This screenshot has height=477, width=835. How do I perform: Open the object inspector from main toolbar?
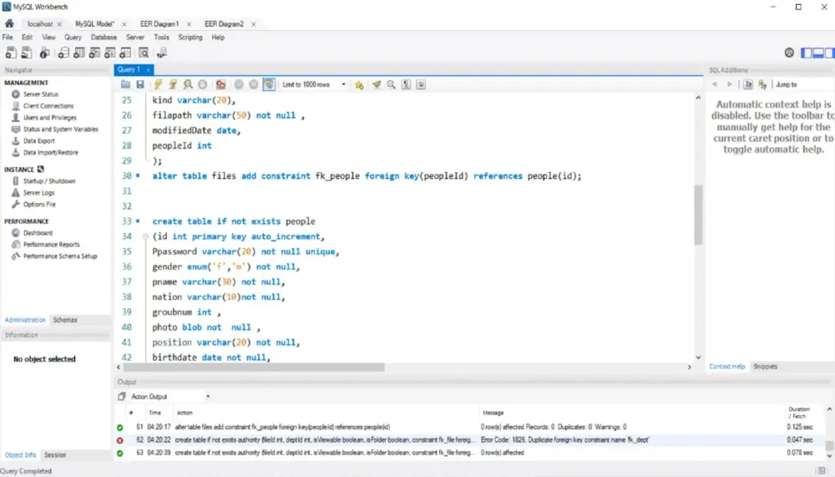(x=45, y=53)
